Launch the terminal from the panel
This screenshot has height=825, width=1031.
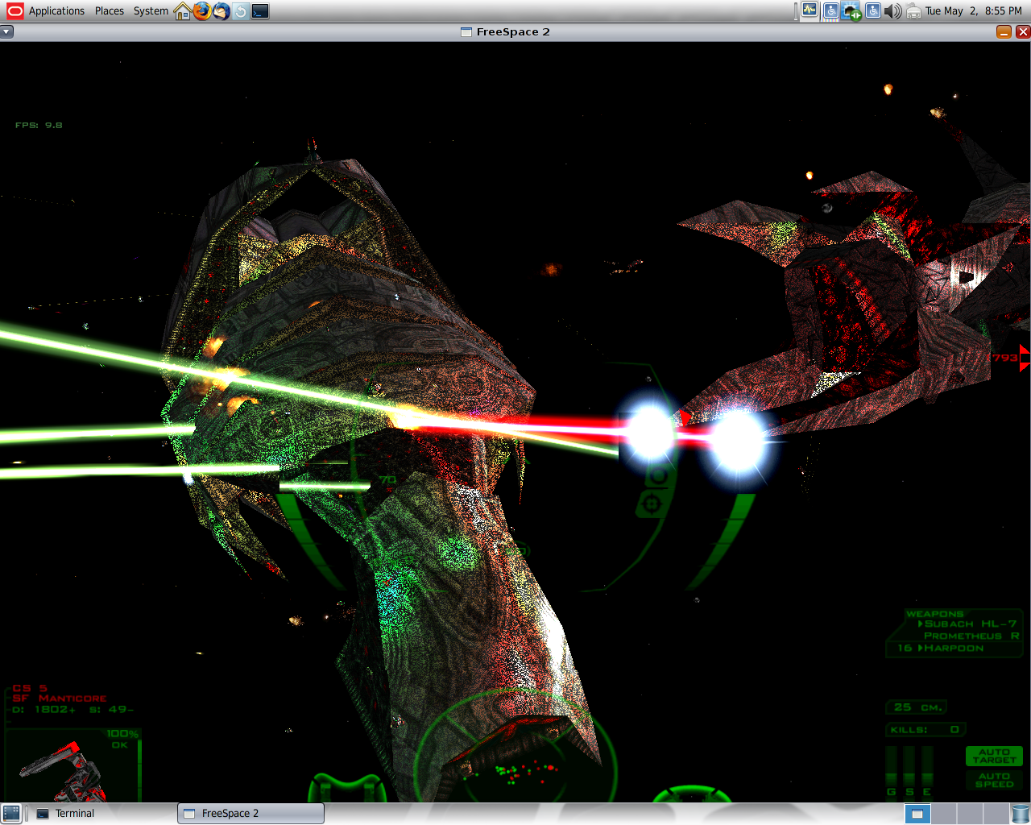click(x=260, y=10)
